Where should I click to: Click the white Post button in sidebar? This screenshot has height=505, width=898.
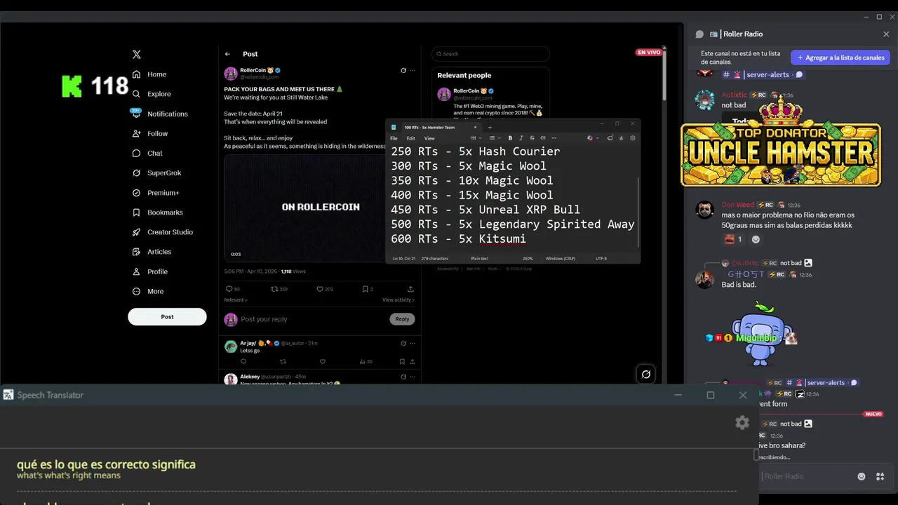(x=167, y=316)
